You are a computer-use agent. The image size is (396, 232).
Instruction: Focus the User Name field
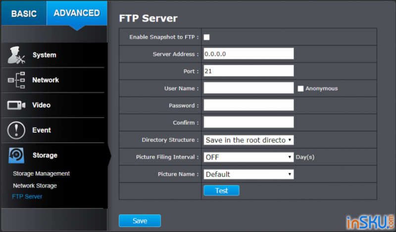[x=248, y=88]
